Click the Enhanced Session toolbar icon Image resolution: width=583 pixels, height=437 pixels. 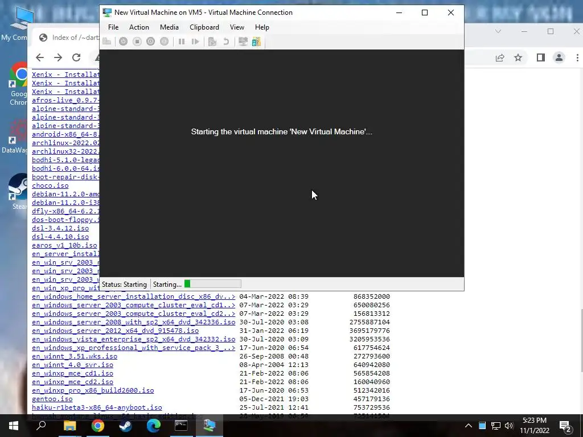tap(243, 42)
